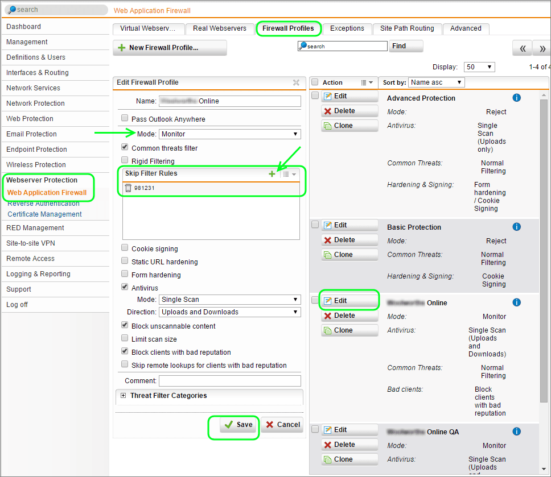Show info for Basic Protection profile

pyautogui.click(x=517, y=227)
